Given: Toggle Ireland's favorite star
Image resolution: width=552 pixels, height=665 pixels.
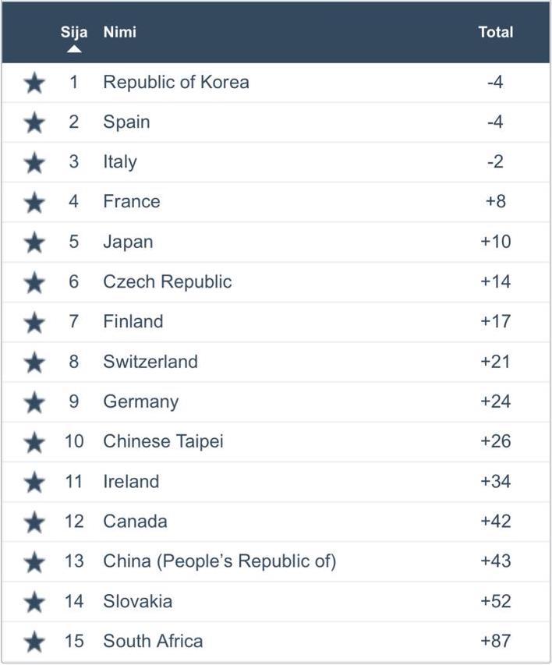Looking at the screenshot, I should click(34, 482).
